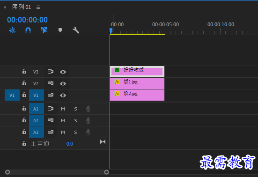Click the yellow render bar above clips
The width and height of the screenshot is (258, 177).
point(137,34)
